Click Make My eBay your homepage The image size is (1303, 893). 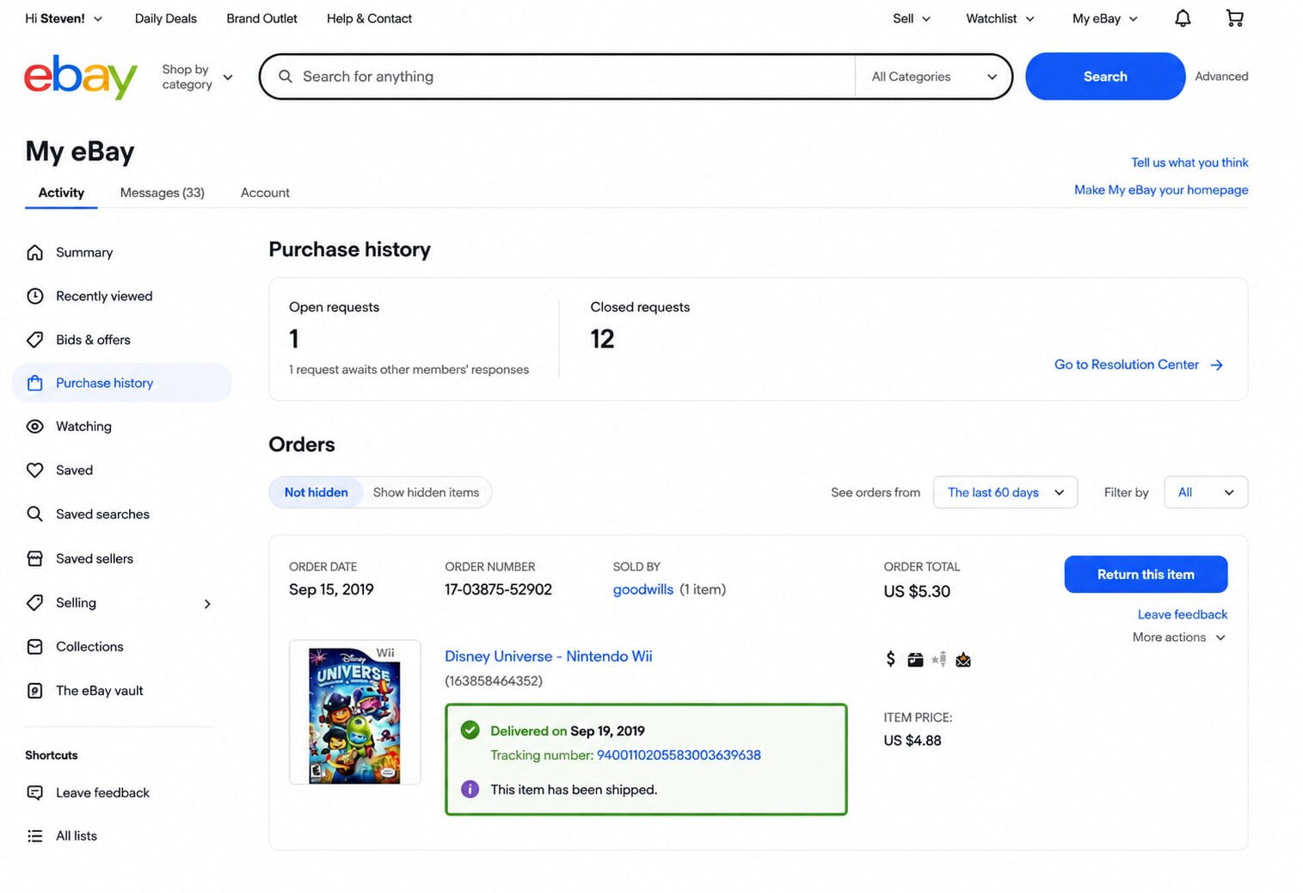pyautogui.click(x=1161, y=190)
